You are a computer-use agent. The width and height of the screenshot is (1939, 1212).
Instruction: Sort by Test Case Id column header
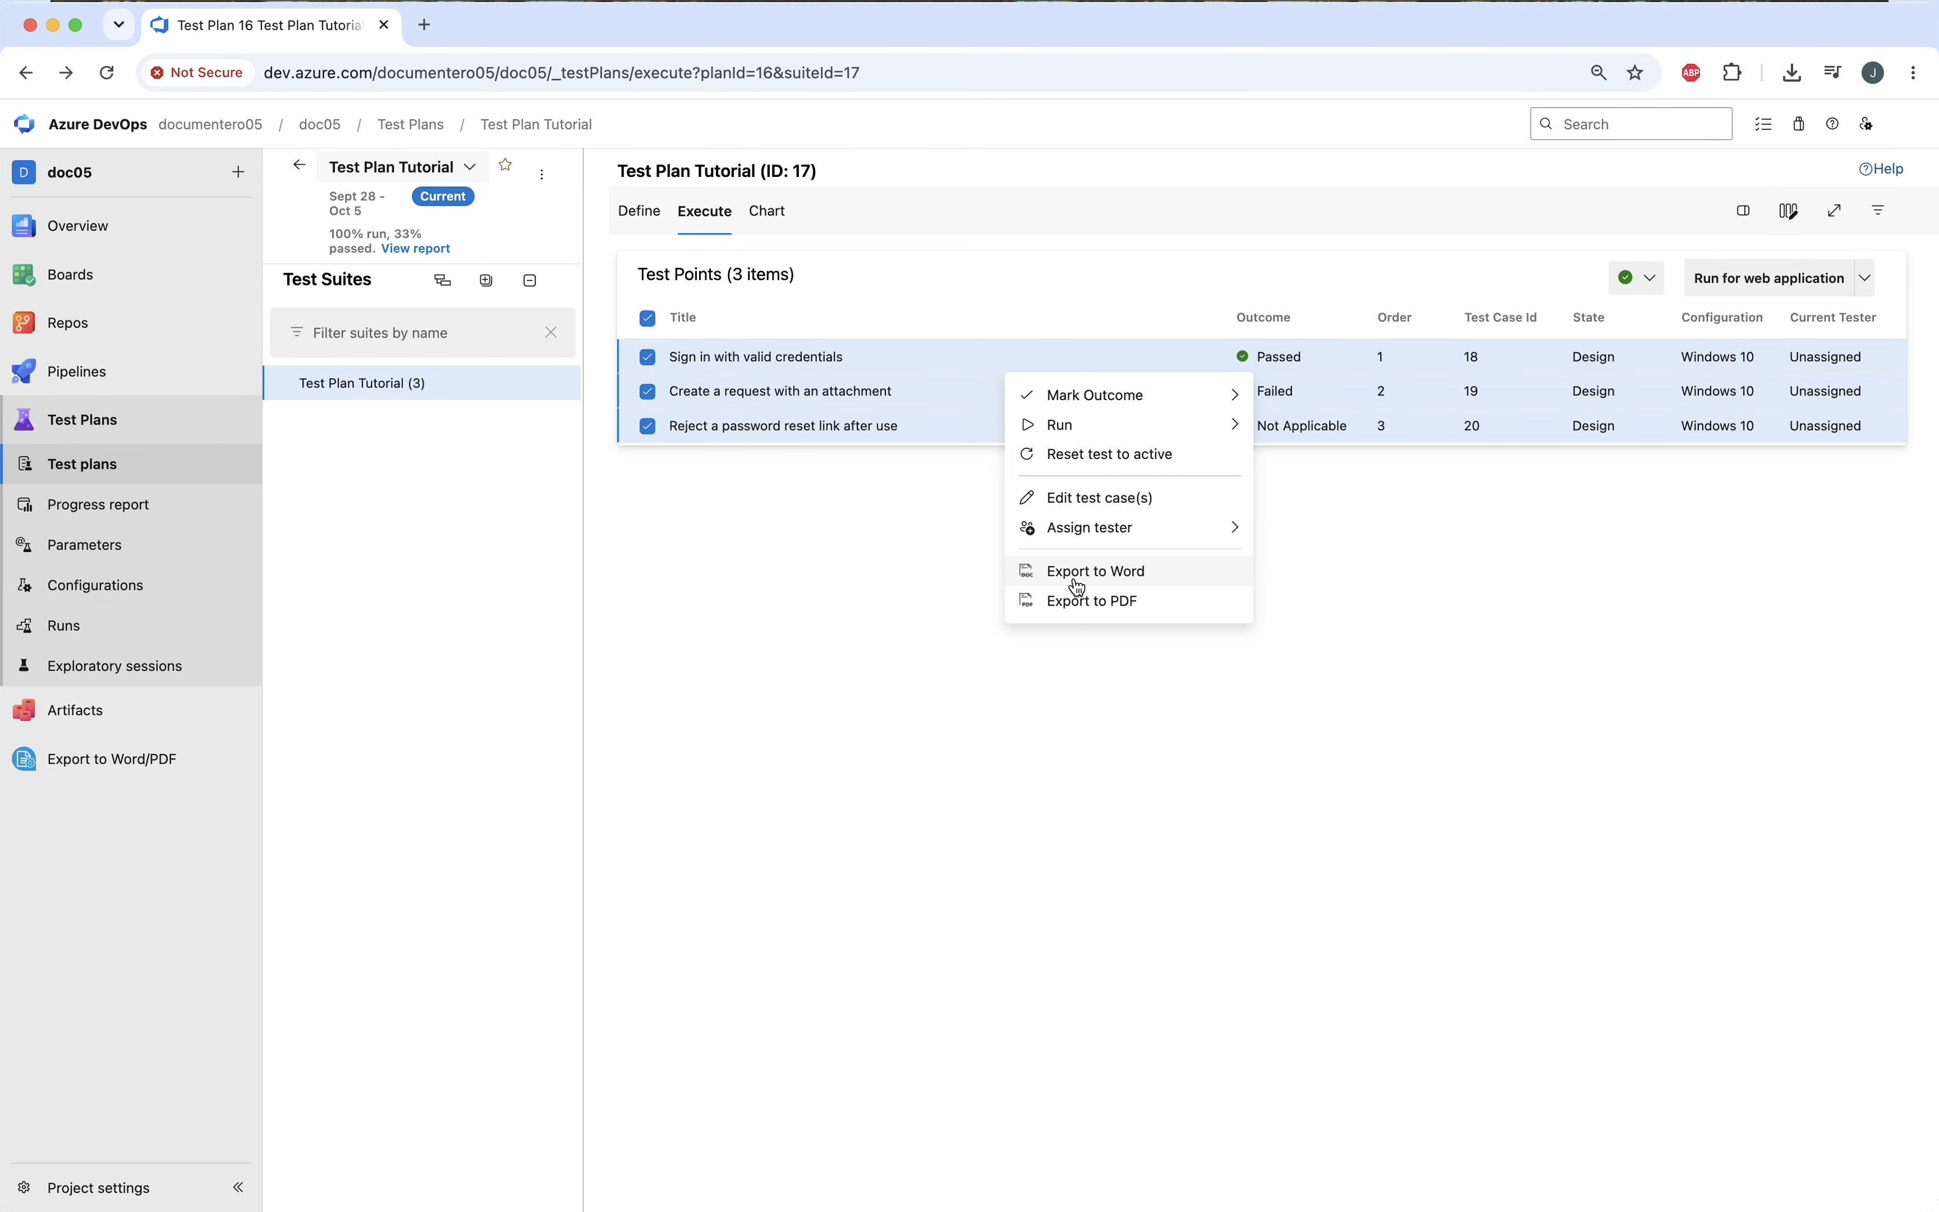point(1500,317)
